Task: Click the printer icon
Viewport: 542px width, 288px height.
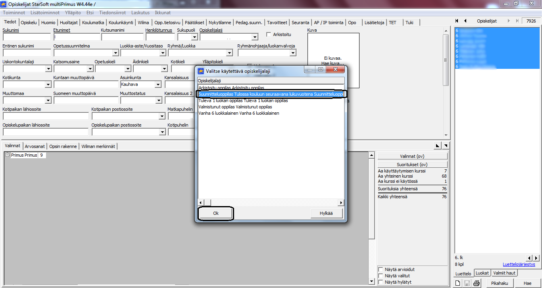Action: click(477, 283)
